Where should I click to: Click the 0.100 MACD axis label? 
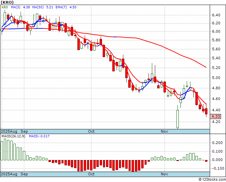coord(217,151)
